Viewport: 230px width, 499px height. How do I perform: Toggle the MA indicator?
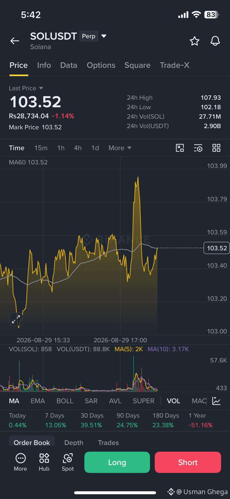tap(14, 401)
